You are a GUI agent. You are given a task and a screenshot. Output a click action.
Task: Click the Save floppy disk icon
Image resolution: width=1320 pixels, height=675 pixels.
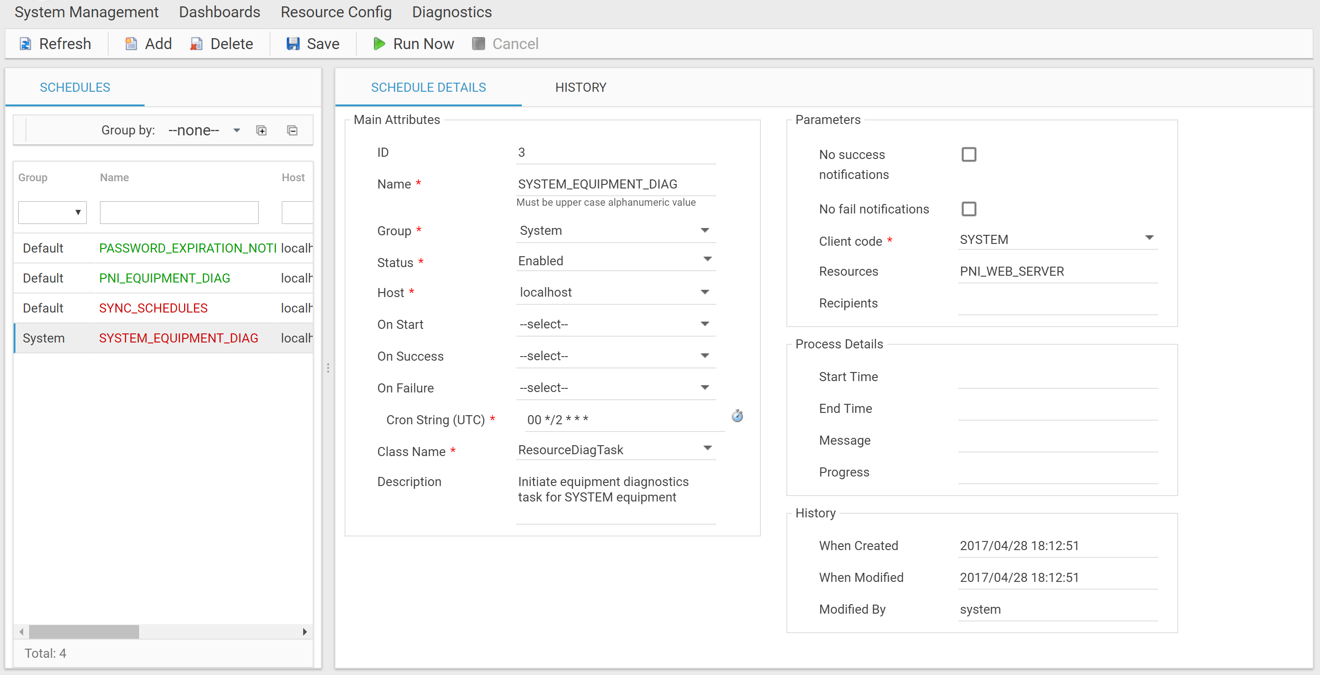293,44
